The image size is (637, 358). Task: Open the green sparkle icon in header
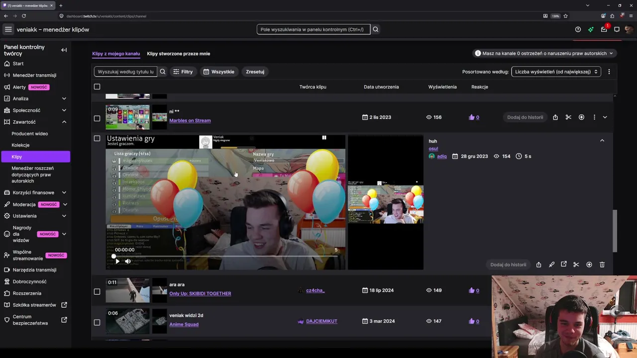(591, 29)
